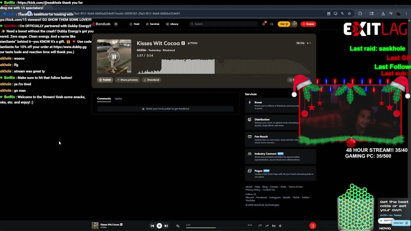The image size is (411, 231).
Task: Open the browser media control icon
Action: tap(391, 13)
